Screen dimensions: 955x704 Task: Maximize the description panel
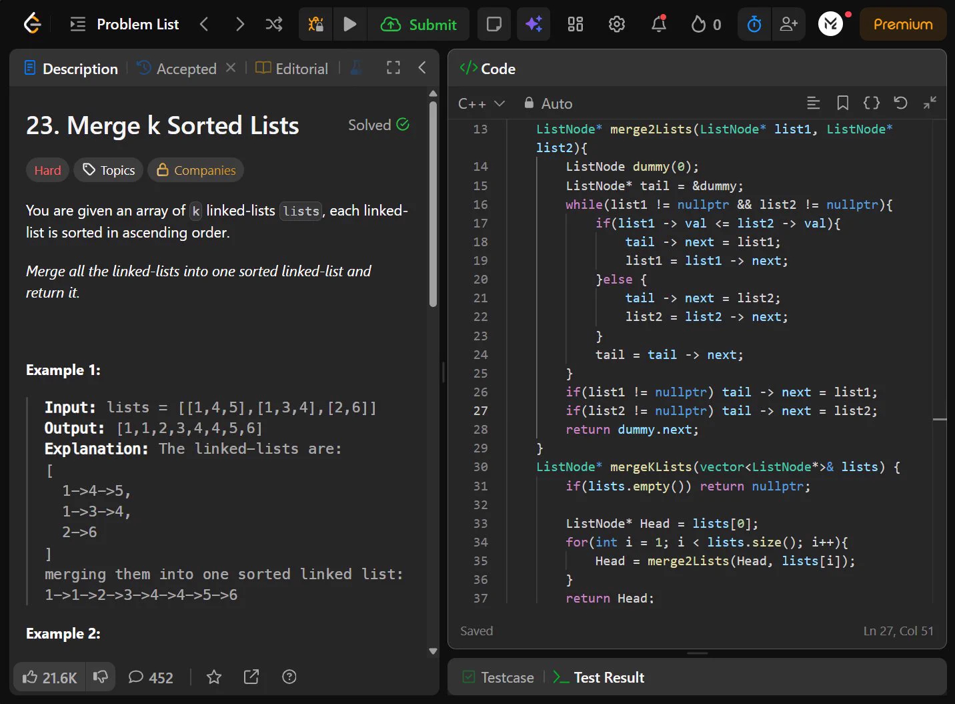393,67
